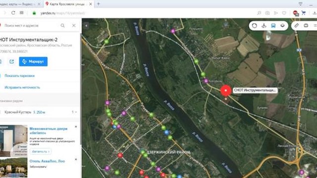Click the share icon next to Маршрут
The image size is (317, 178).
(x=12, y=61)
